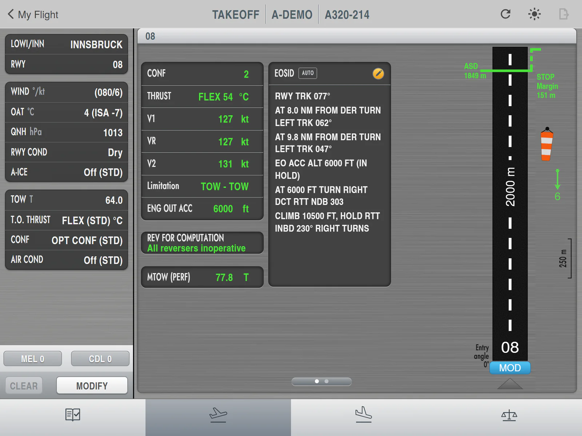Open the MEL 0 items
Viewport: 582px width, 436px height.
click(33, 359)
